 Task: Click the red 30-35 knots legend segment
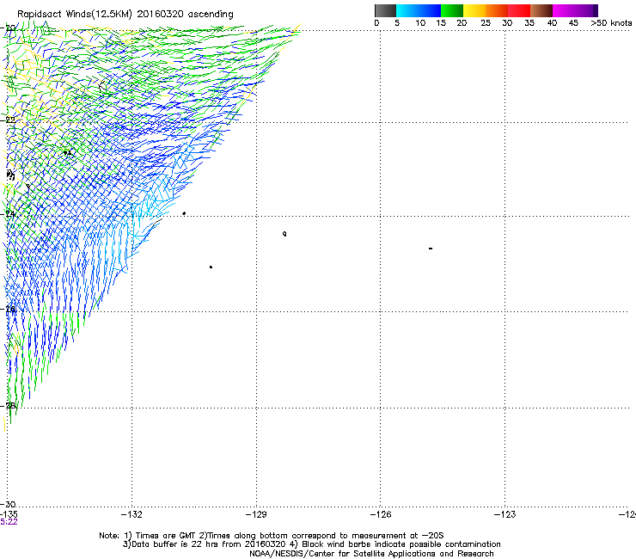pyautogui.click(x=519, y=10)
